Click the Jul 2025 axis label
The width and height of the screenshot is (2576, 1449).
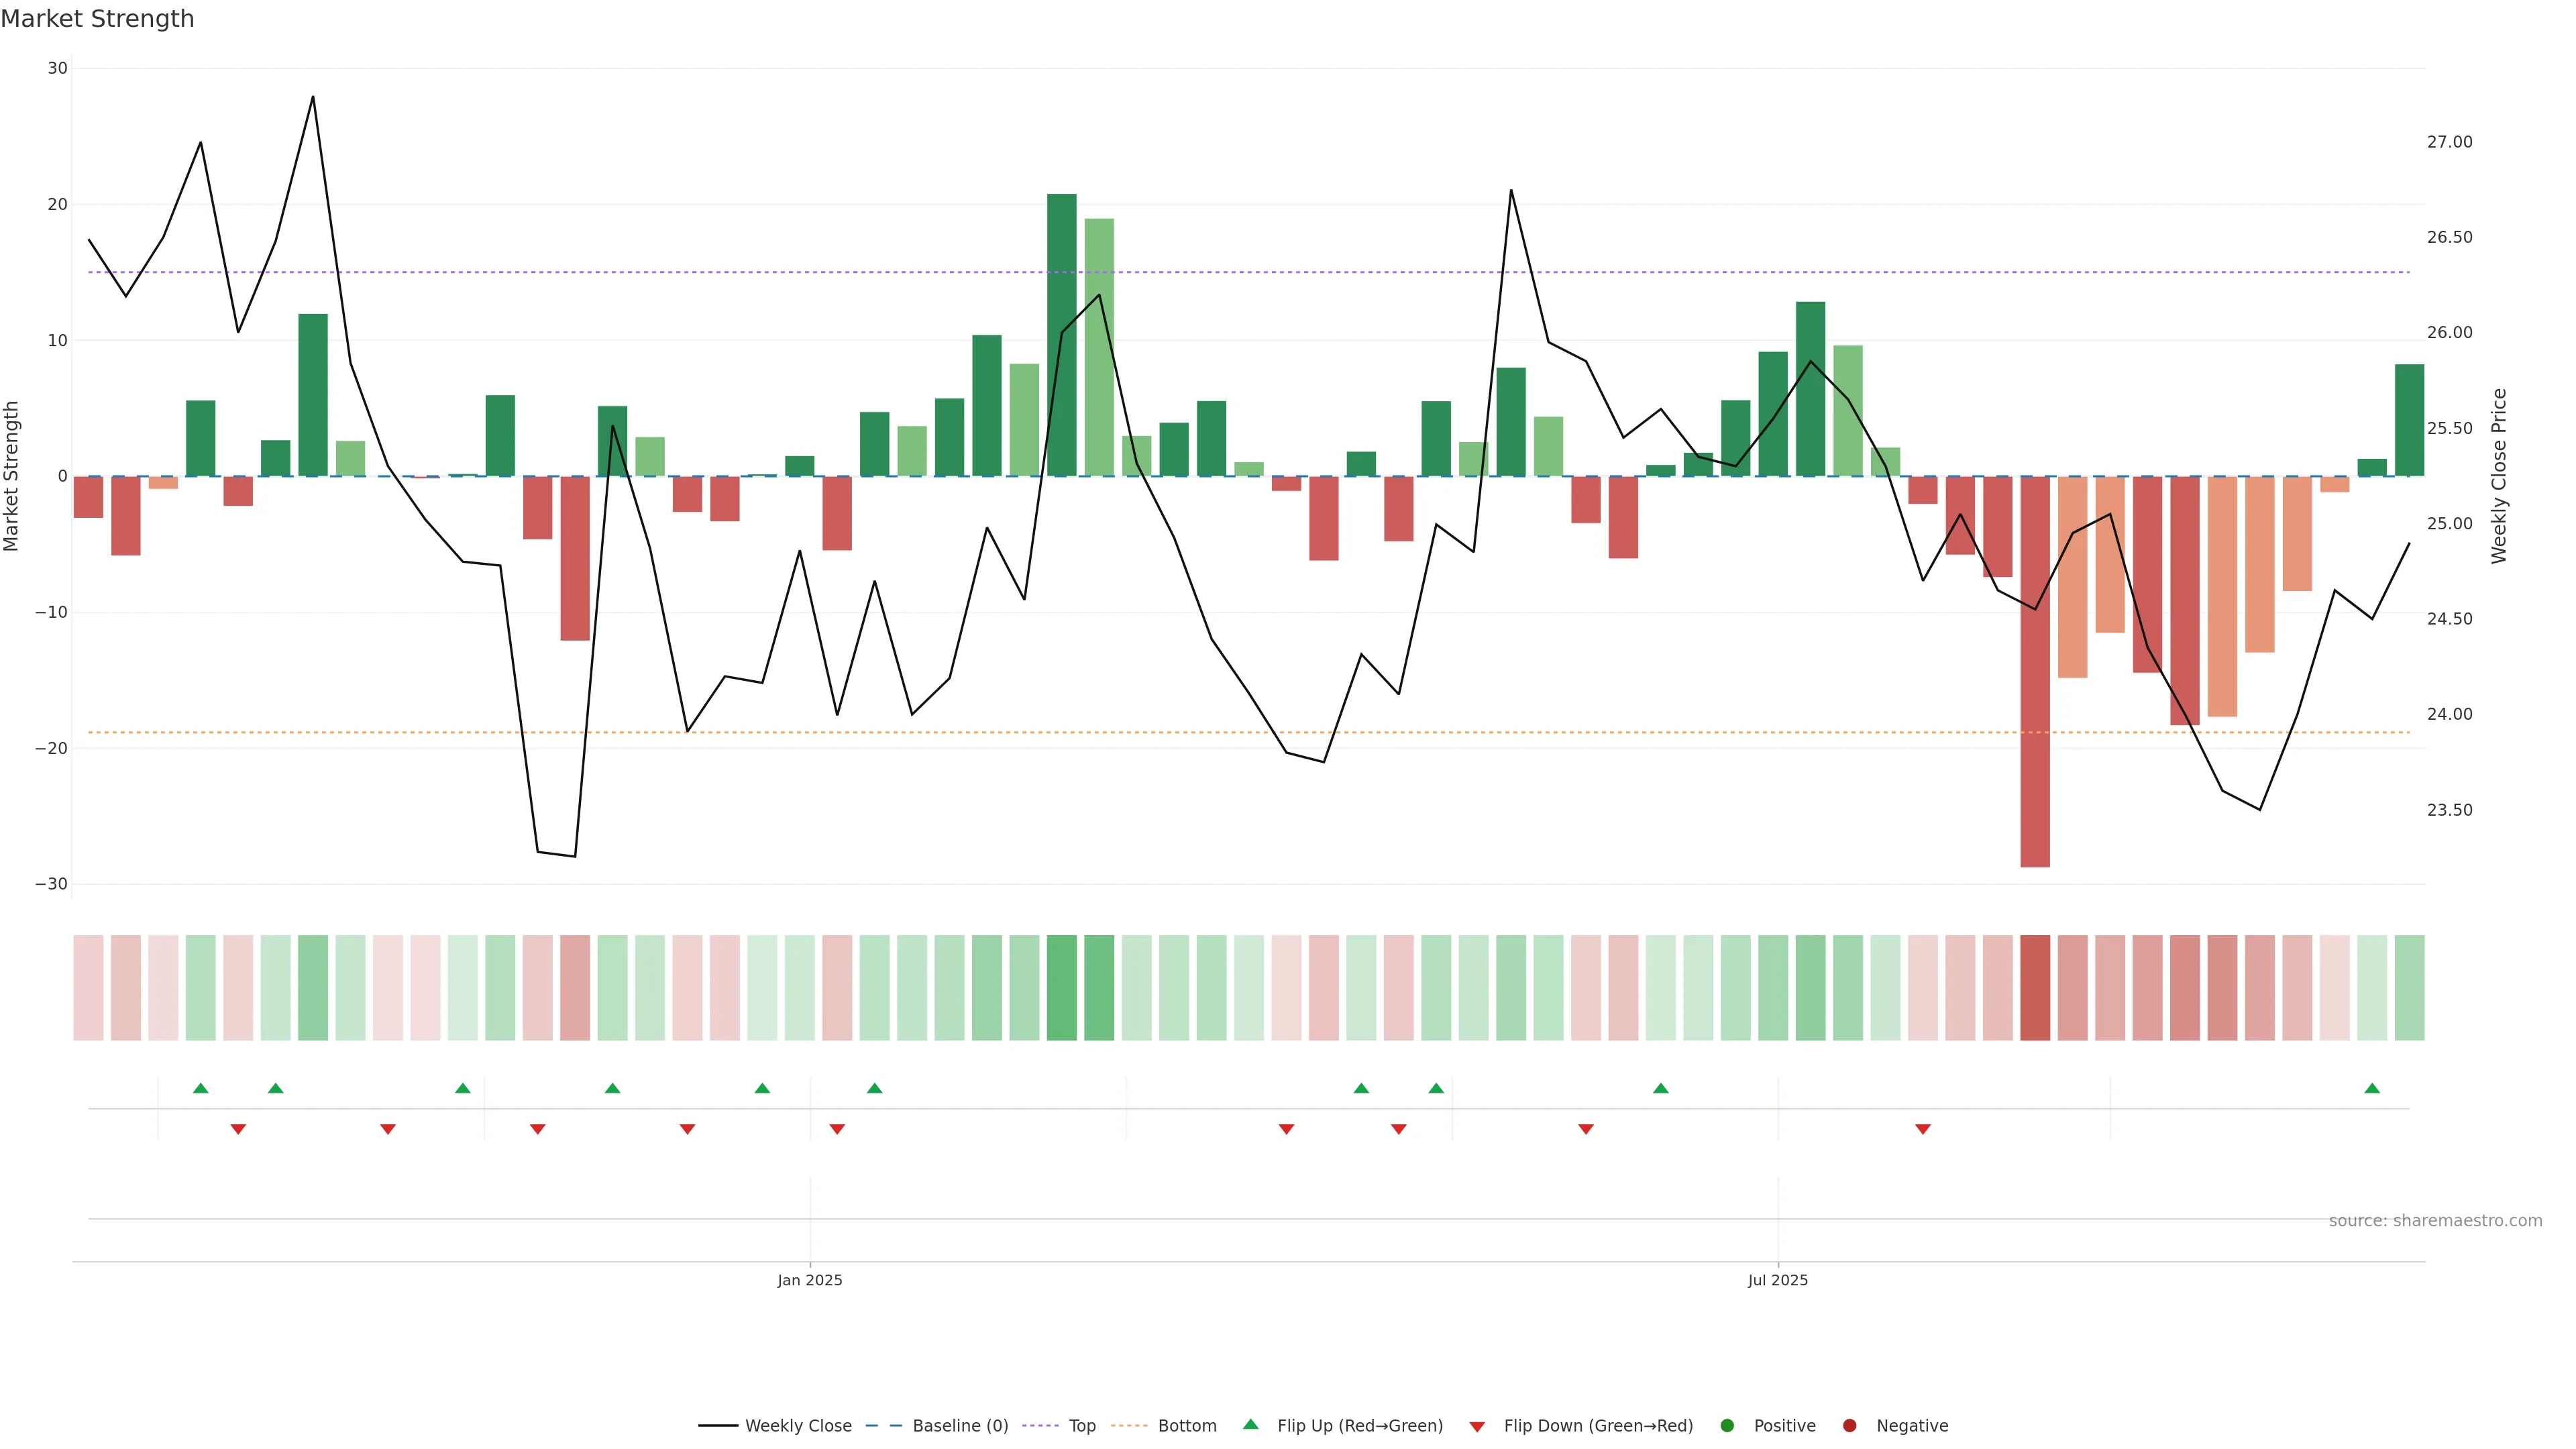(1777, 1280)
